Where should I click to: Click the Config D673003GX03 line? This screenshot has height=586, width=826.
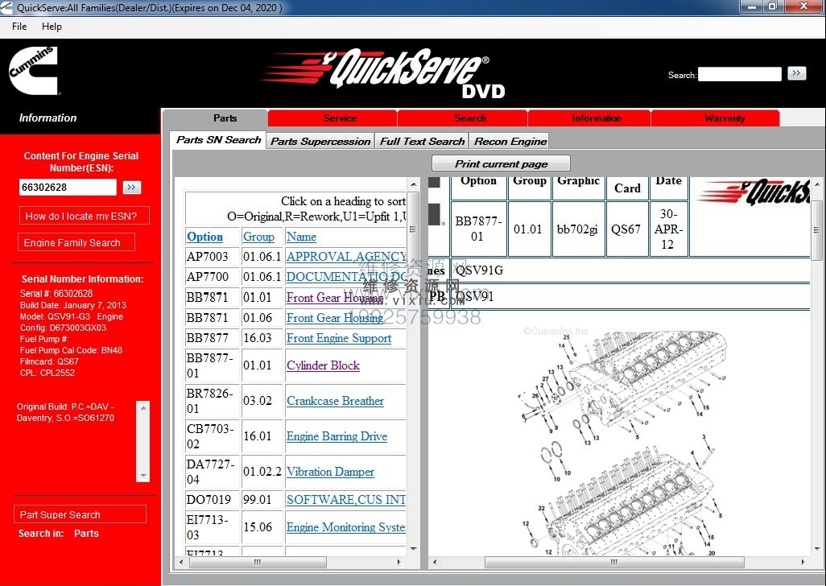pos(64,328)
